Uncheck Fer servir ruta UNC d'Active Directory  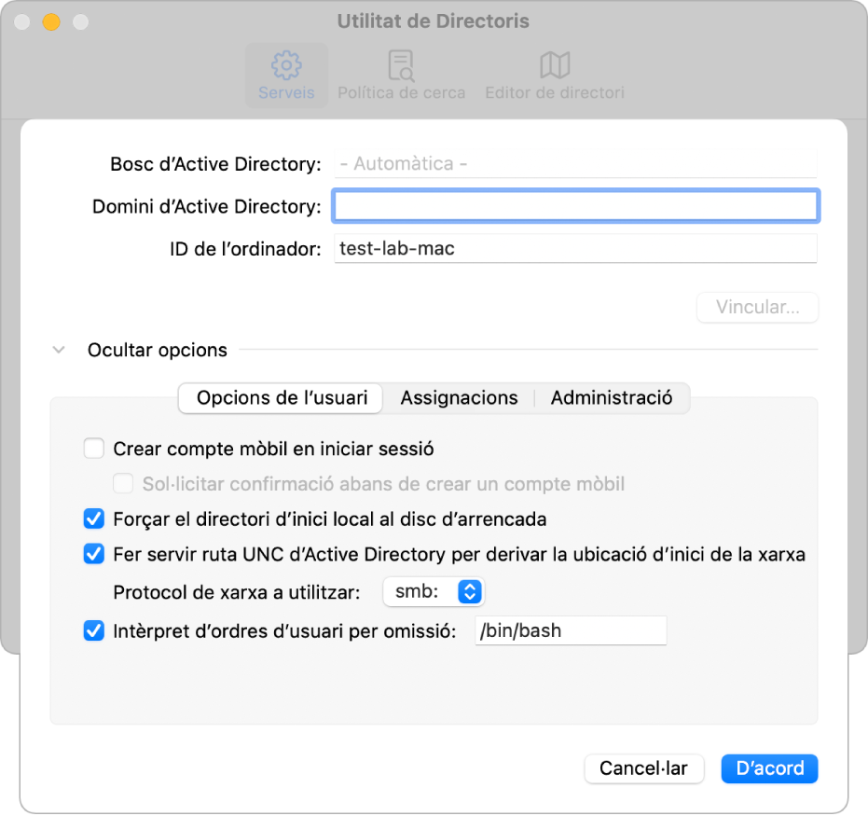click(x=94, y=554)
